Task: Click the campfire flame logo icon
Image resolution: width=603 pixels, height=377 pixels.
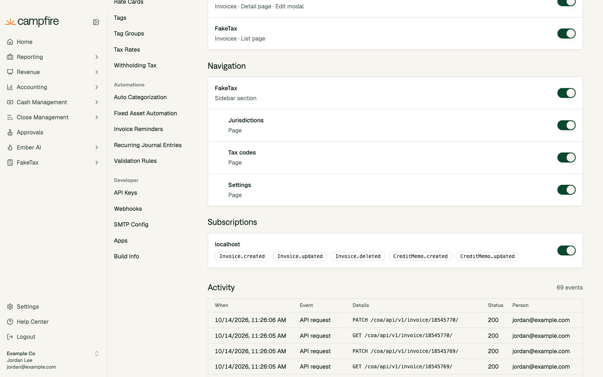Action: click(x=10, y=22)
